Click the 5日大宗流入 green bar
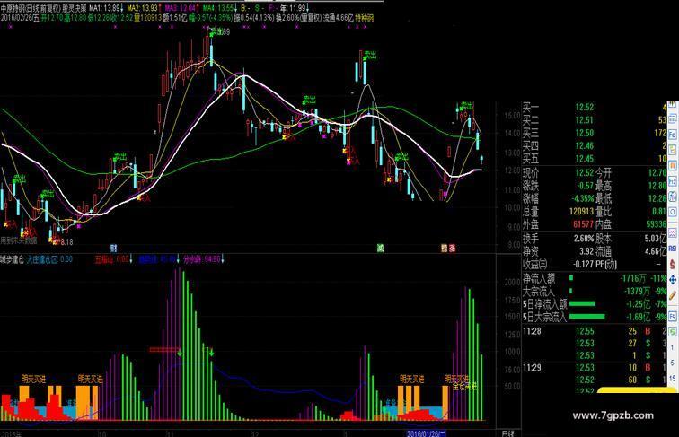Viewport: 679px width, 437px height. (x=586, y=317)
